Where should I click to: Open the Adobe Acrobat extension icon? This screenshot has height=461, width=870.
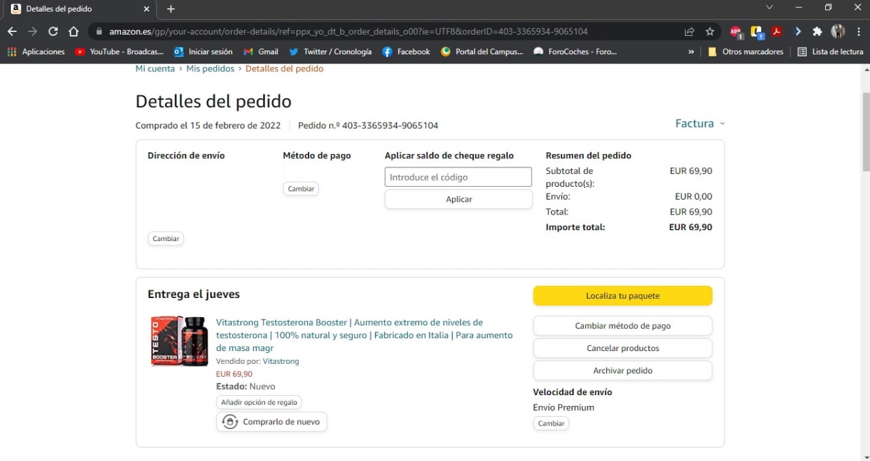(776, 31)
